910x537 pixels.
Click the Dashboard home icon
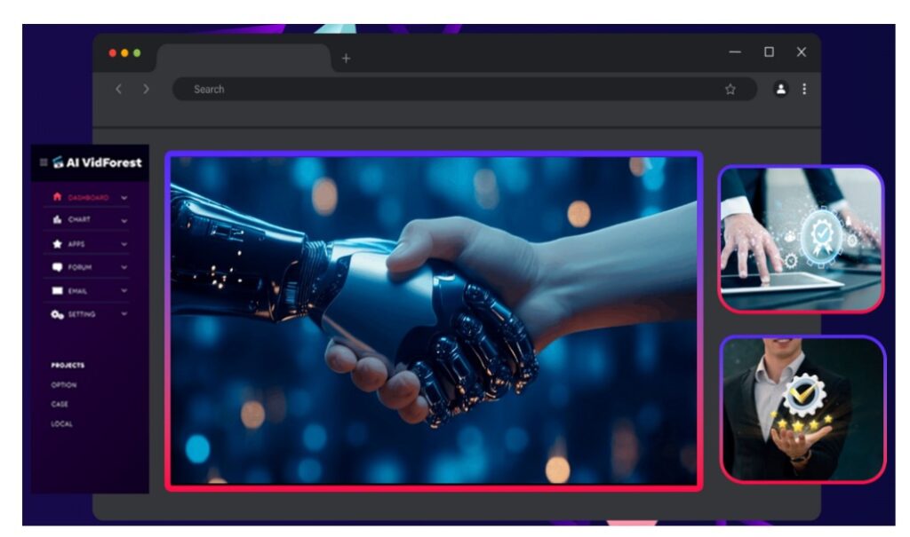pos(57,197)
